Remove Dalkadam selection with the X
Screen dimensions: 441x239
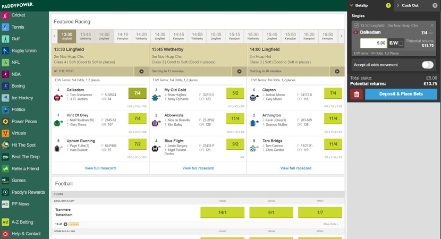pyautogui.click(x=432, y=25)
